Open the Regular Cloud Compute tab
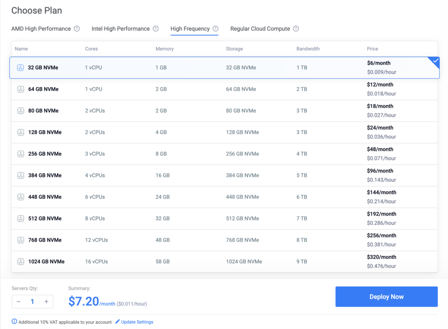448x329 pixels. (260, 28)
